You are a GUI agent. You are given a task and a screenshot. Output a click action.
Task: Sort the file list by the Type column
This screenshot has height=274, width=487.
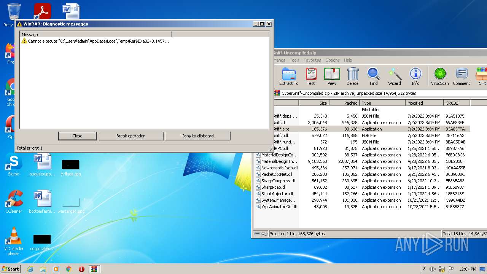pyautogui.click(x=382, y=103)
